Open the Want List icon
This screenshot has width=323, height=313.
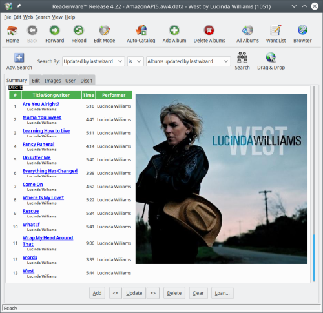click(276, 30)
